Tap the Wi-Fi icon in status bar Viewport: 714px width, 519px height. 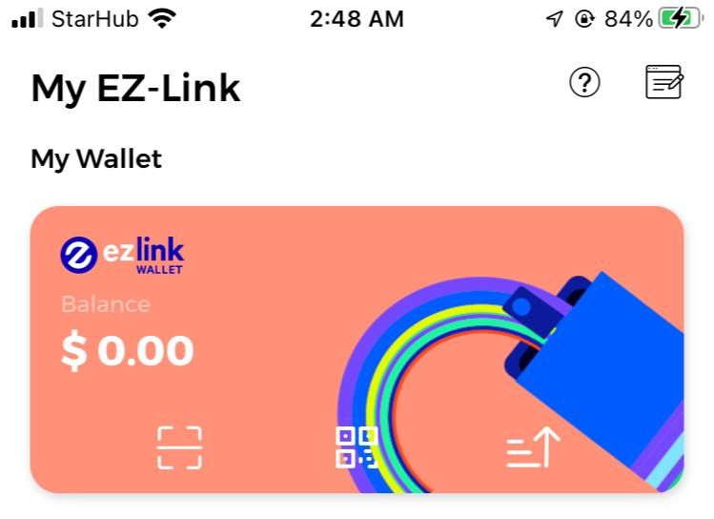click(x=162, y=19)
